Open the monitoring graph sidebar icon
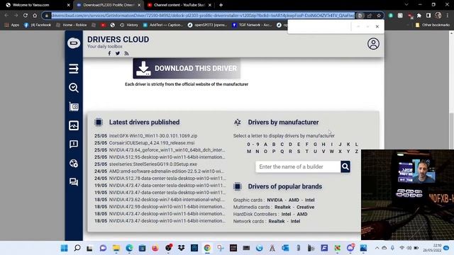 point(74,125)
